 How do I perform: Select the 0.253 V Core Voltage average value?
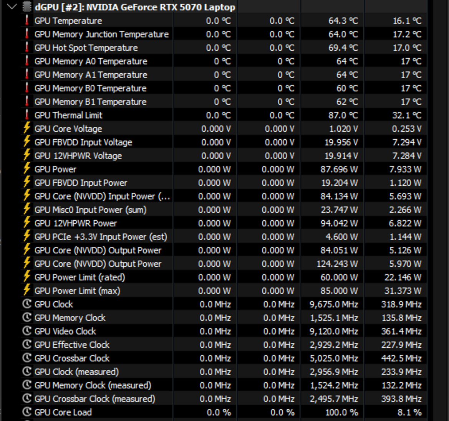click(407, 129)
